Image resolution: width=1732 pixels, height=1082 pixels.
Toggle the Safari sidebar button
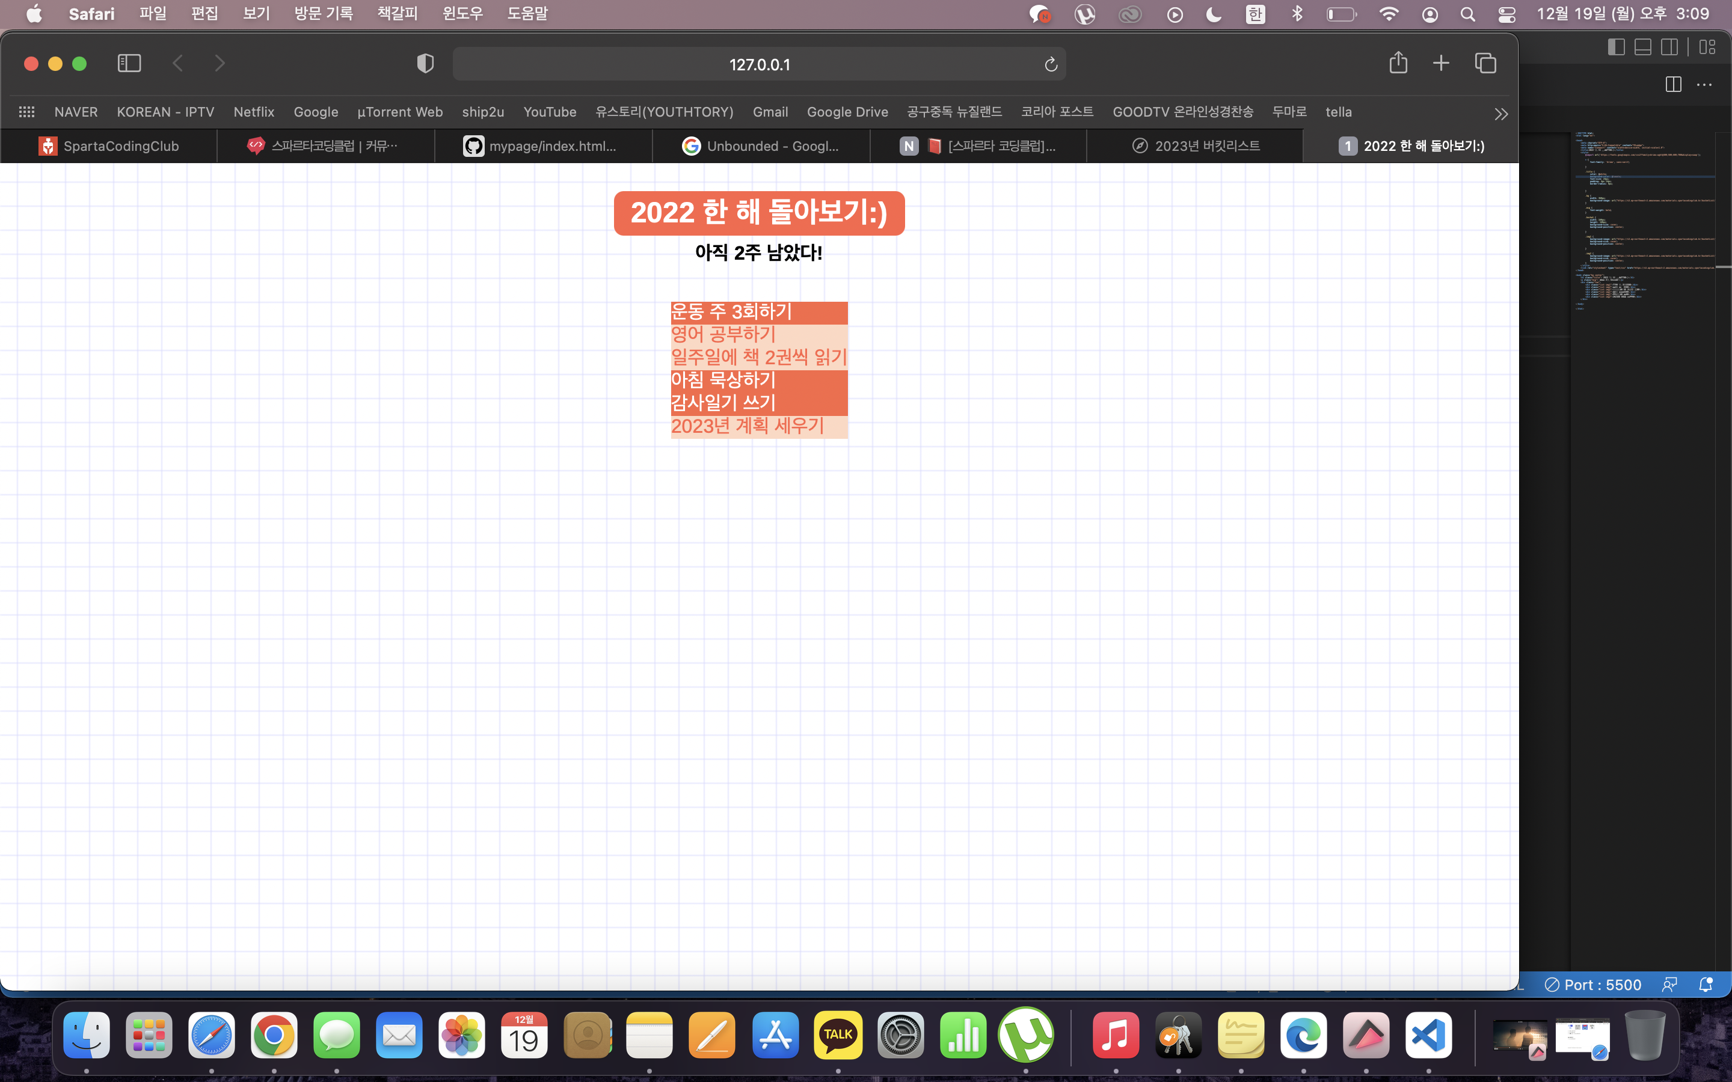tap(129, 64)
